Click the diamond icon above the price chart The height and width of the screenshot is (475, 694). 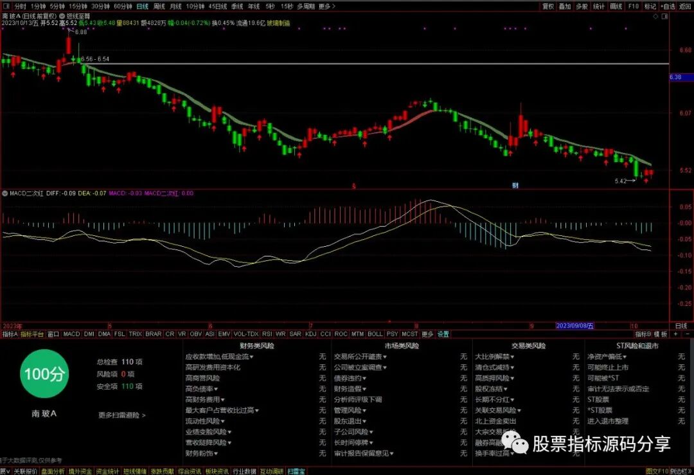tap(655, 16)
